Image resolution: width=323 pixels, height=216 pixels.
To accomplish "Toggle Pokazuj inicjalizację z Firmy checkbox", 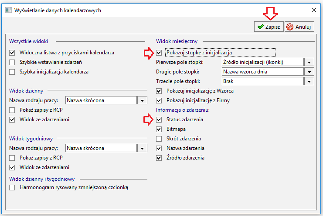I will (159, 100).
